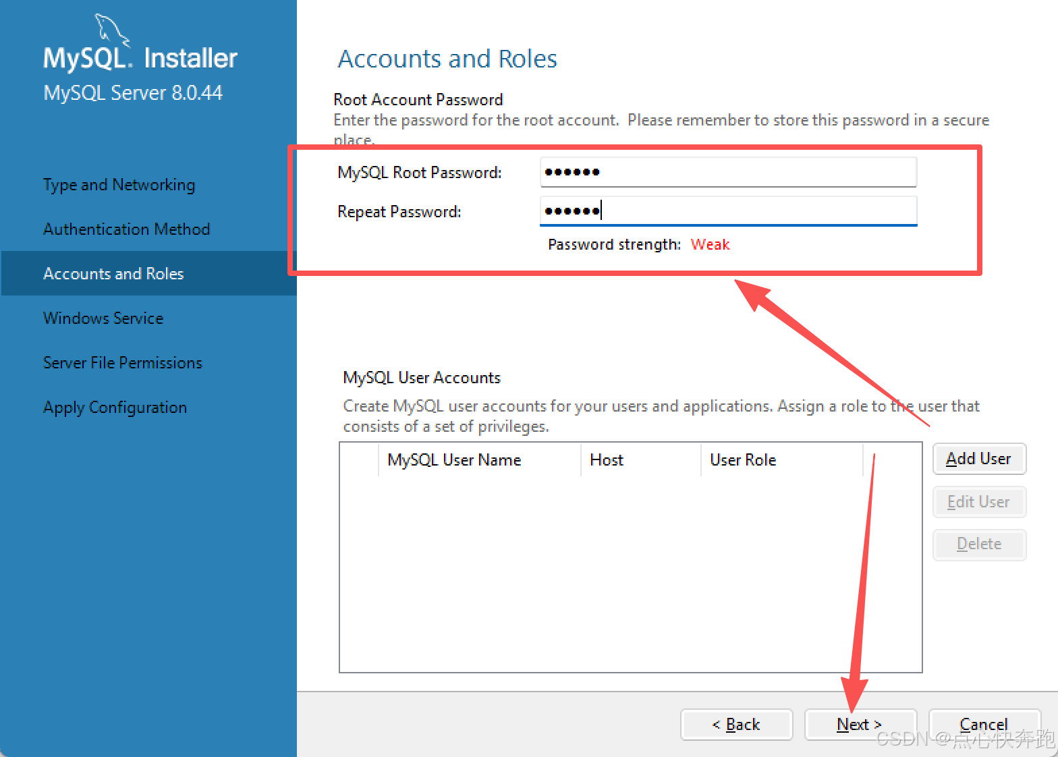This screenshot has height=757, width=1058.
Task: Open Windows Service step
Action: click(103, 318)
